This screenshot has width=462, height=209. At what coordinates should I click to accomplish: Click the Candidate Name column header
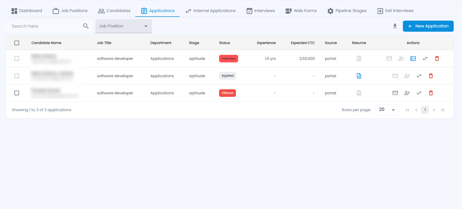pos(46,43)
